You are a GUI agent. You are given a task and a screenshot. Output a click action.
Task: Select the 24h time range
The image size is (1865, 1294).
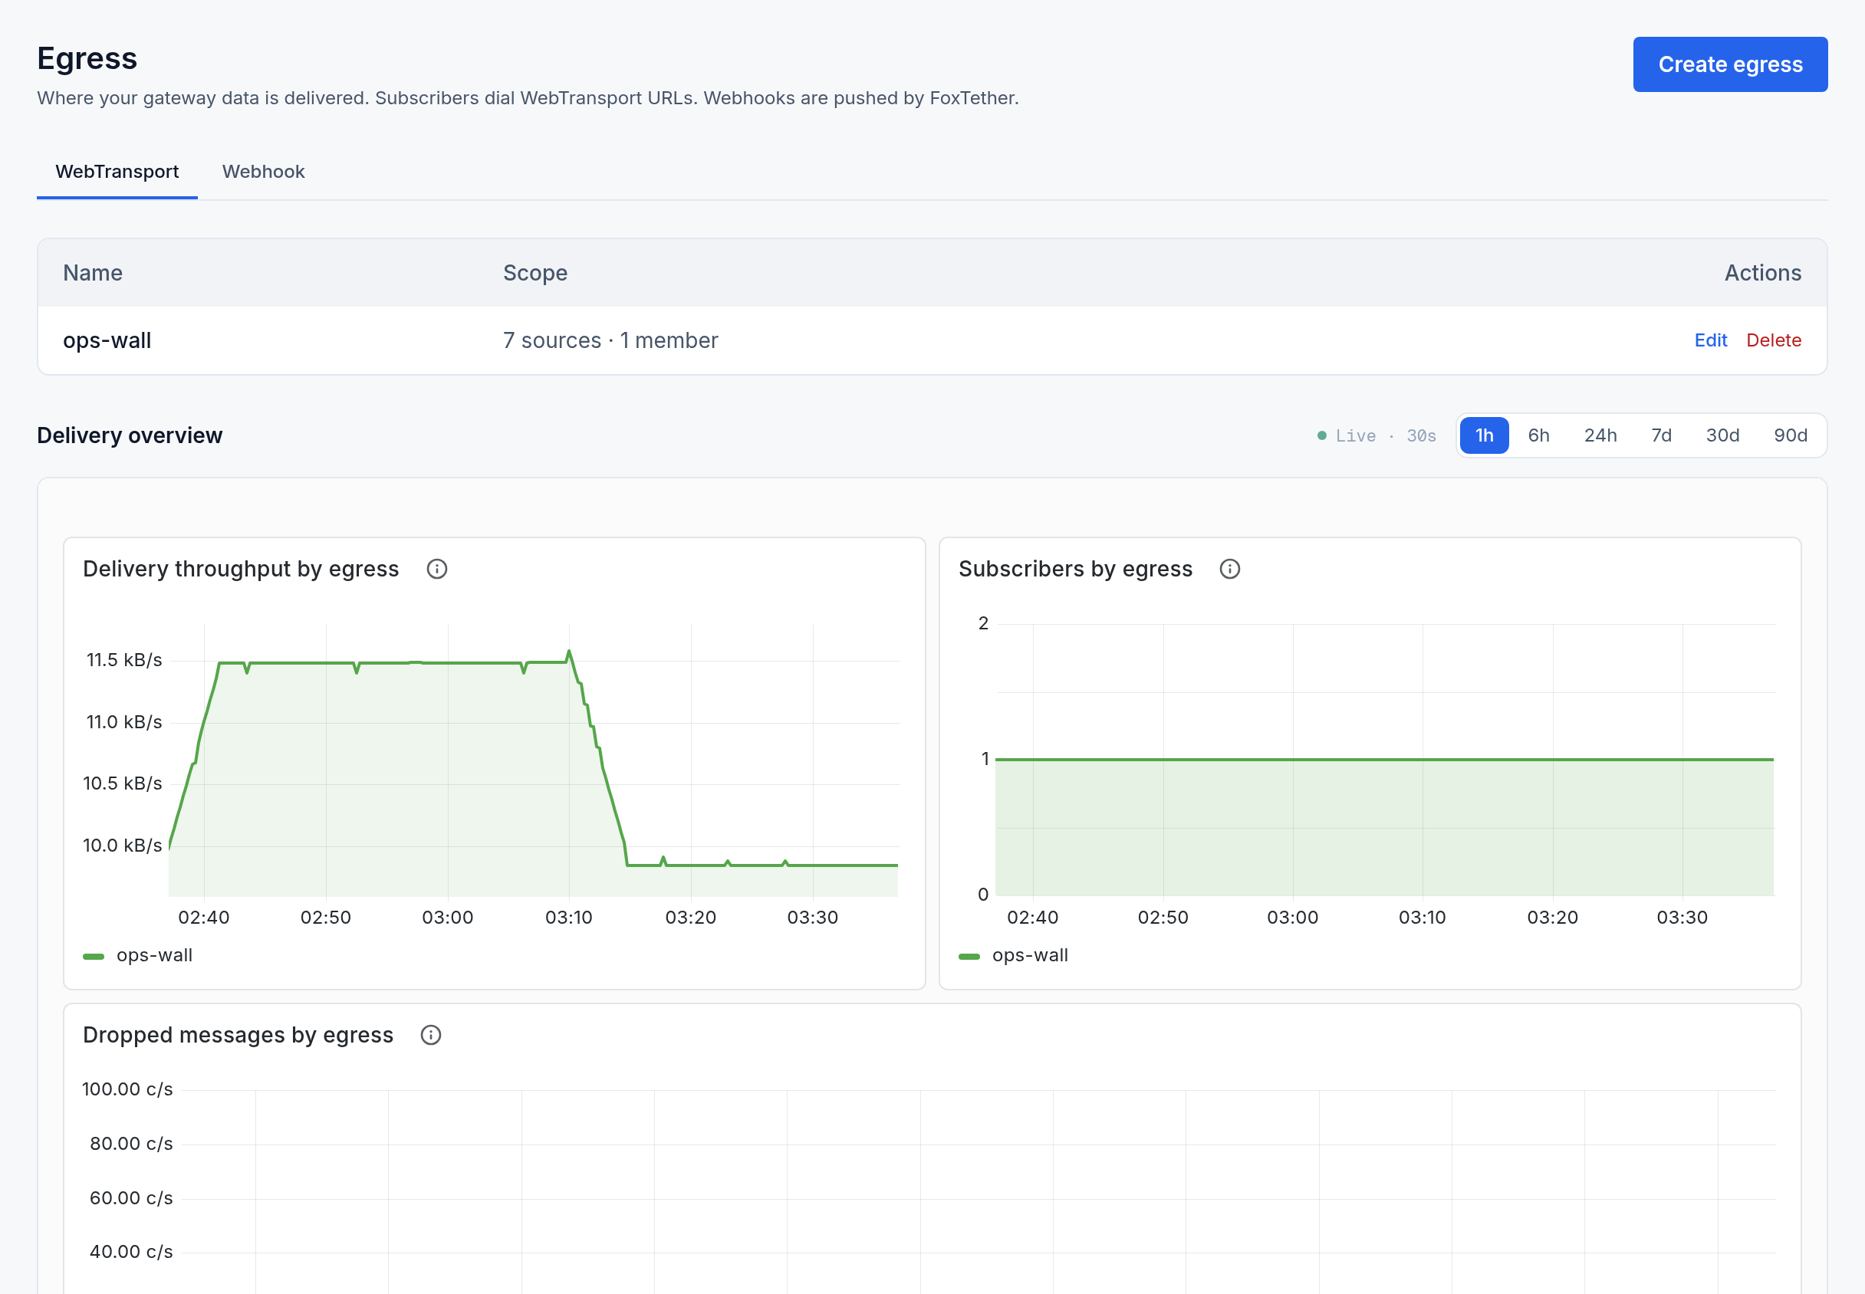[x=1600, y=435]
